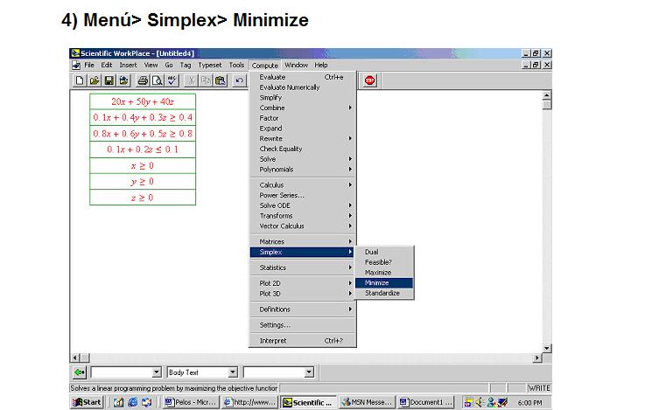Expand the Polynomials submenu
659x410 pixels.
point(303,170)
